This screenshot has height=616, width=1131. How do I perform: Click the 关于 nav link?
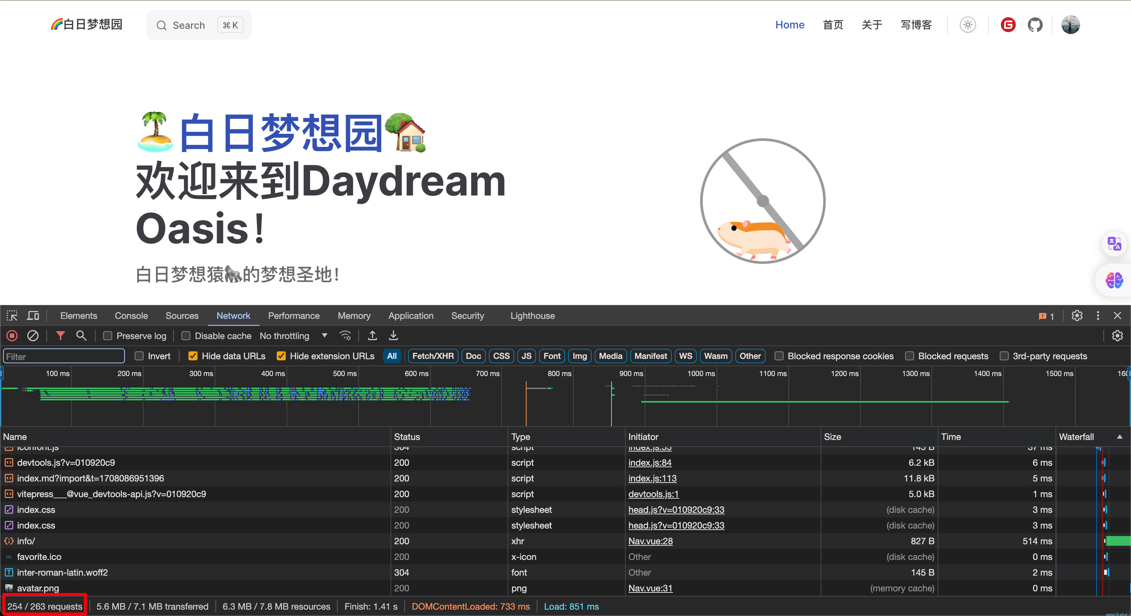pos(871,25)
